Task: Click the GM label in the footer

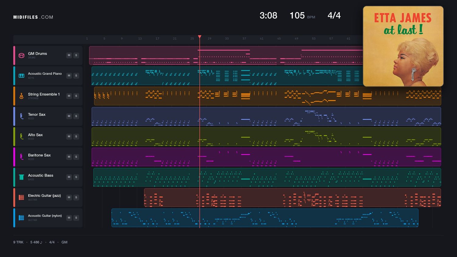Action: [x=64, y=242]
